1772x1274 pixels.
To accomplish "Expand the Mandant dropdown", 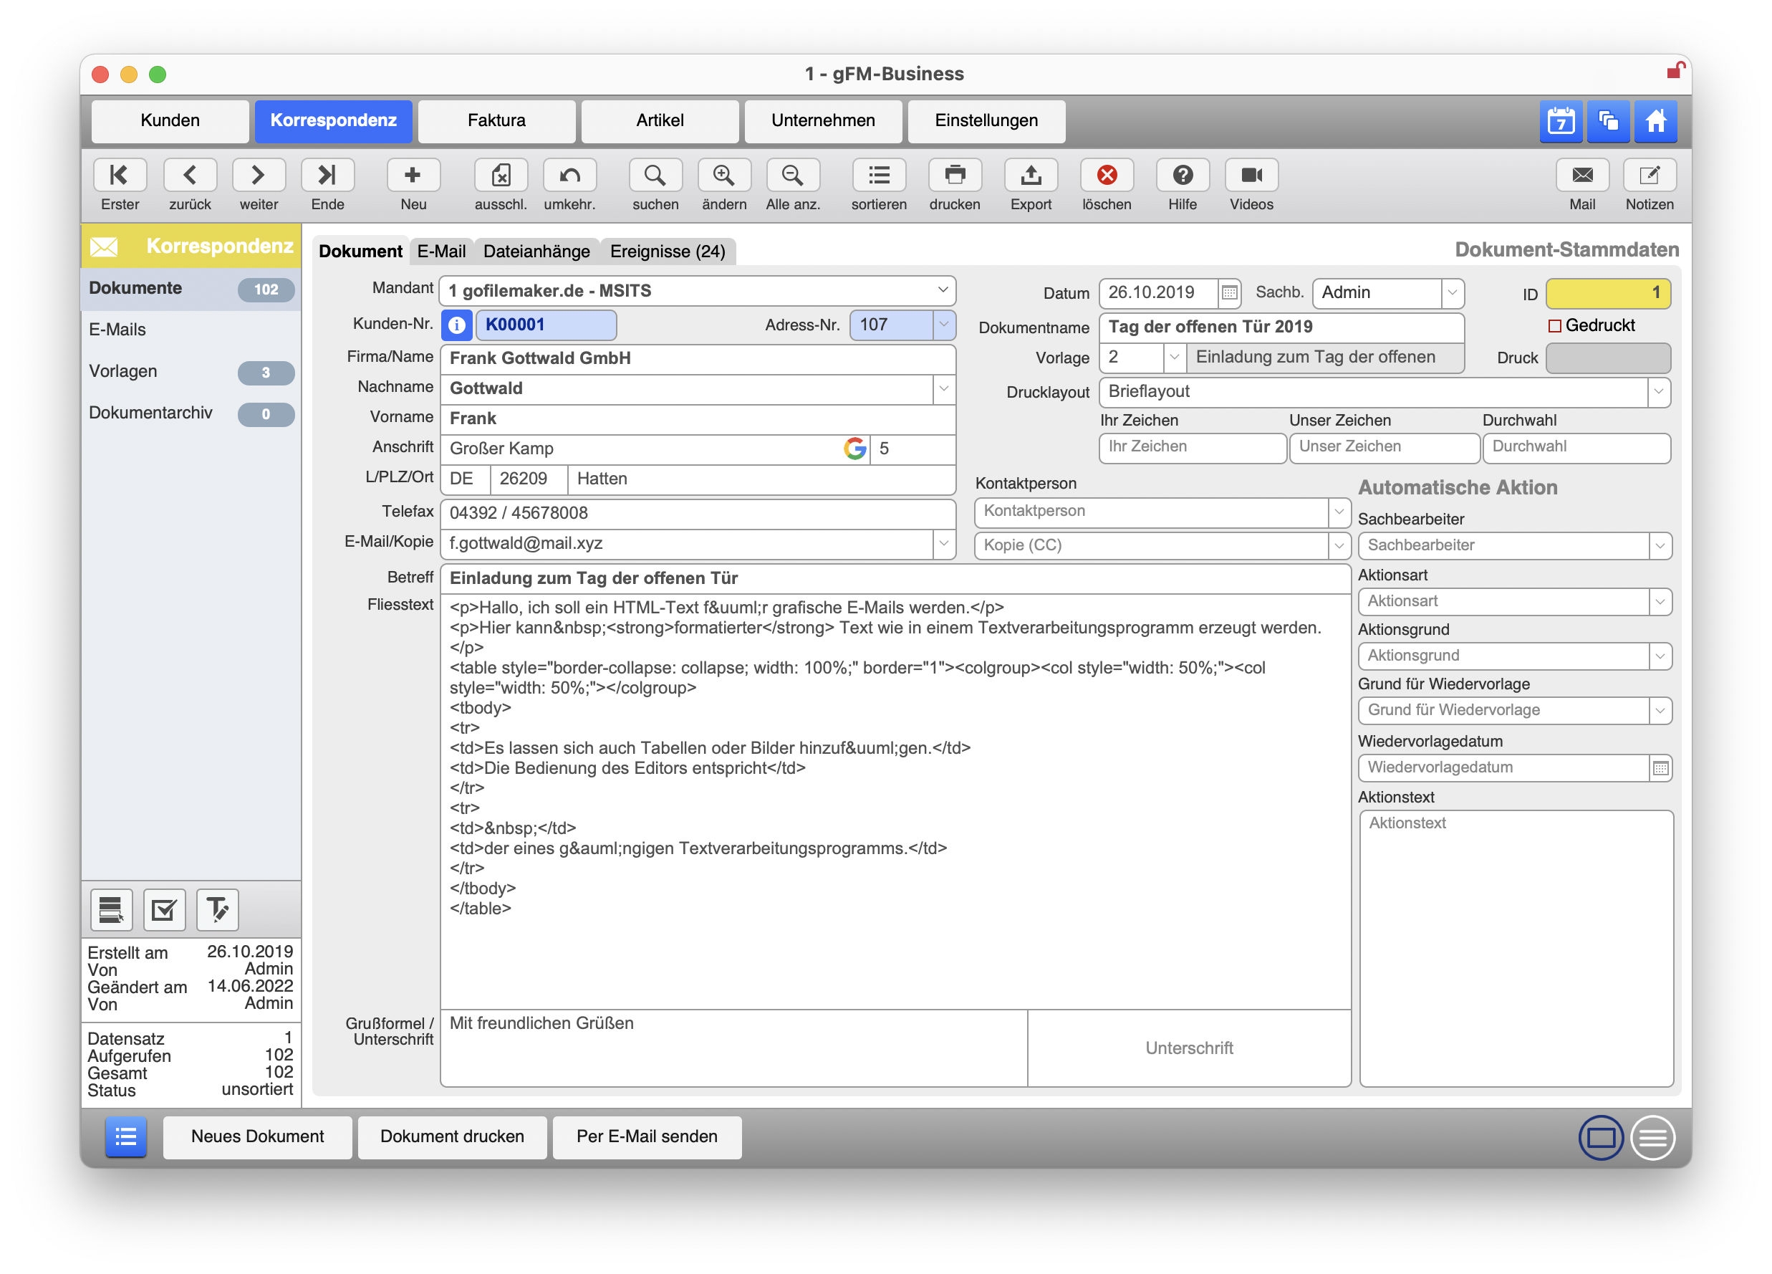I will pos(943,291).
